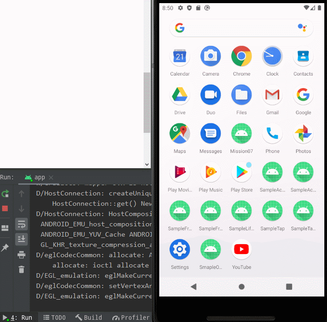The width and height of the screenshot is (327, 322).
Task: Stop the running app process
Action: coord(5,208)
